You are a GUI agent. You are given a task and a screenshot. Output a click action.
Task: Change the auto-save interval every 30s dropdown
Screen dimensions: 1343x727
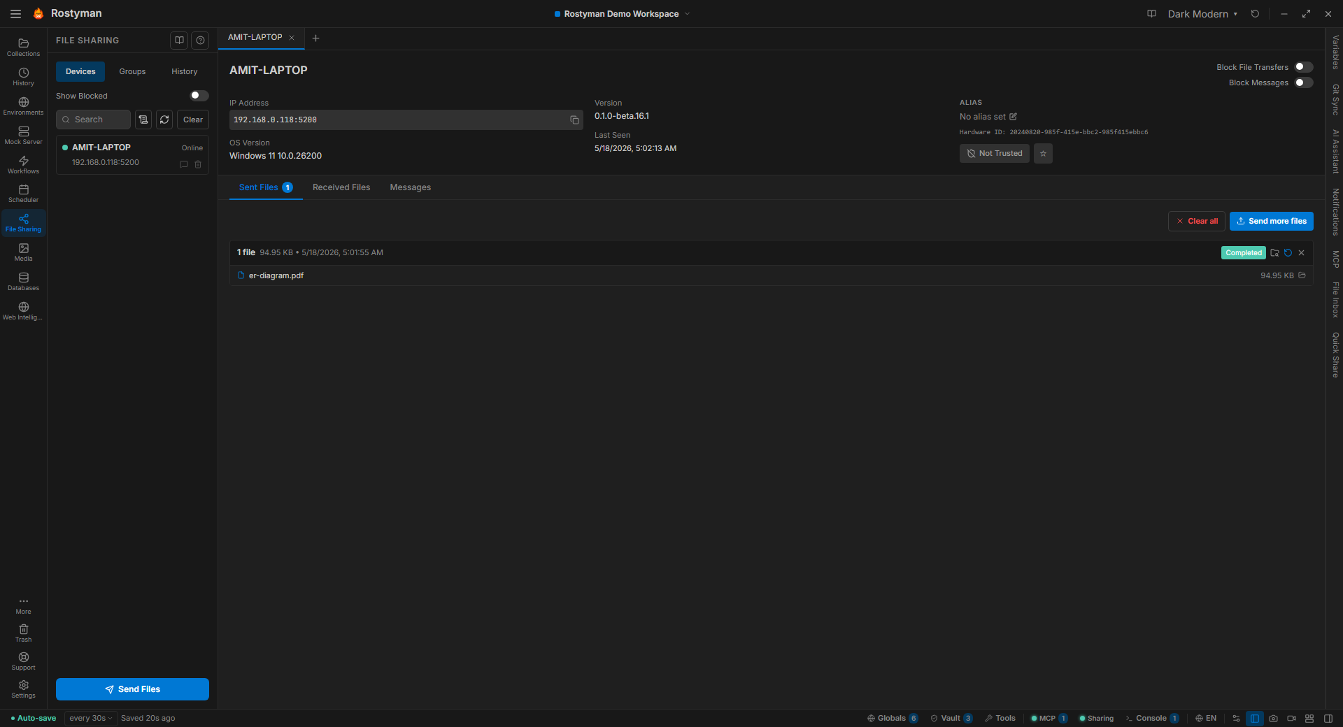91,718
